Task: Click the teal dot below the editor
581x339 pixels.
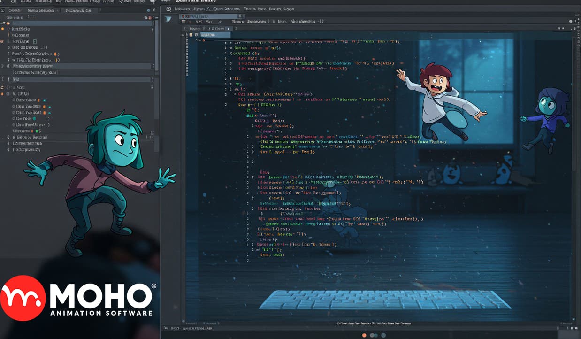Action: pyautogui.click(x=383, y=335)
